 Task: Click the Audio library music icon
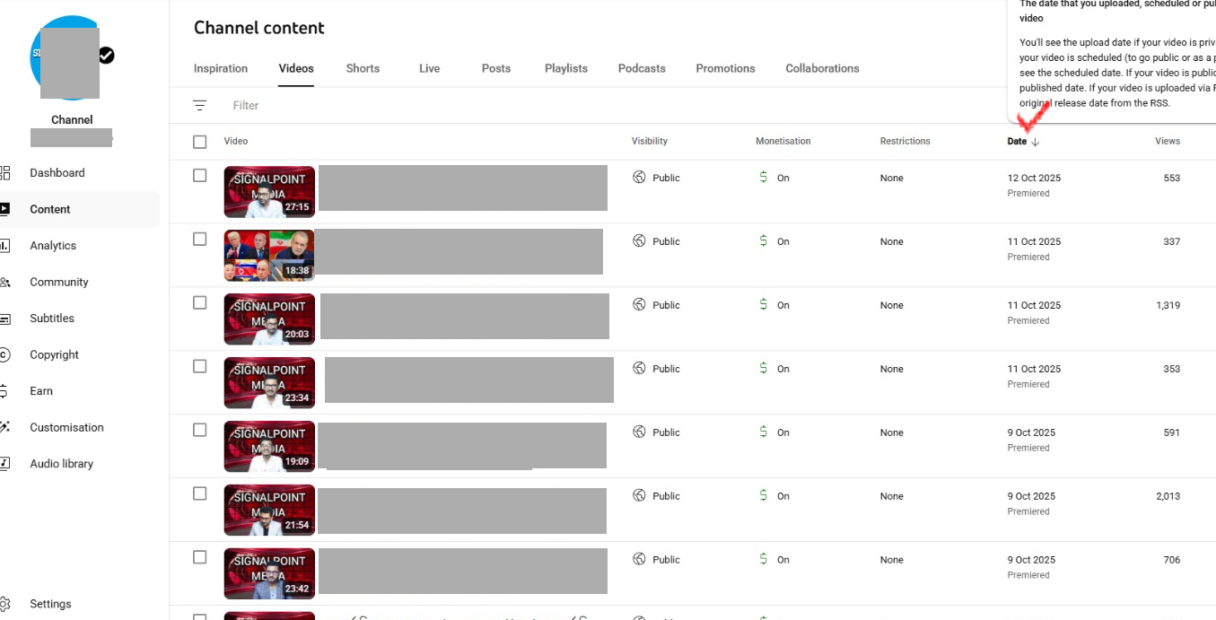[4, 464]
